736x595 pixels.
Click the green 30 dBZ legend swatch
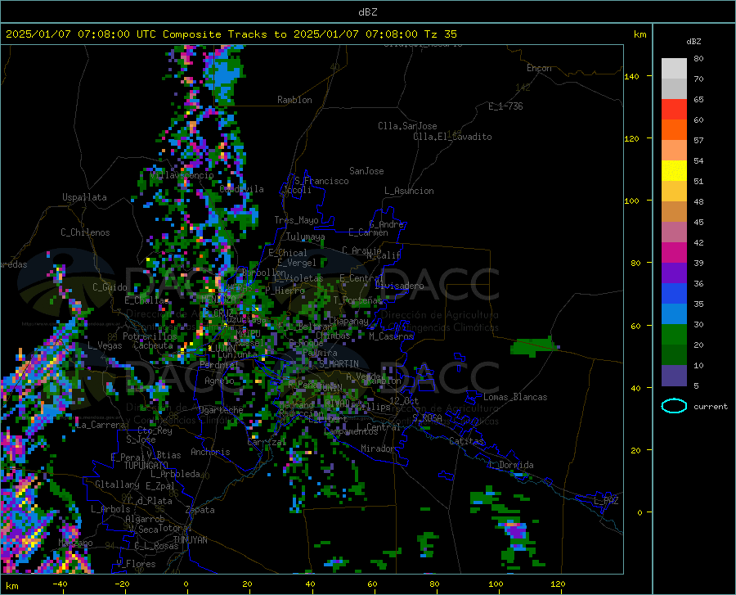click(x=674, y=335)
